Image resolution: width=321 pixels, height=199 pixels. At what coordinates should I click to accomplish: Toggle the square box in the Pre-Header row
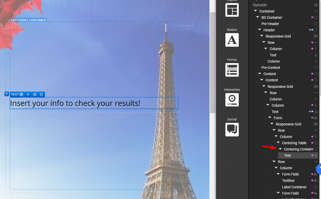pyautogui.click(x=316, y=24)
